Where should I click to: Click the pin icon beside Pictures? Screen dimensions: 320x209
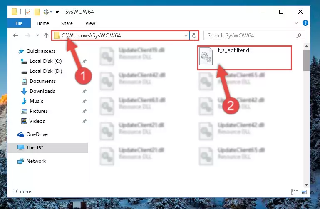pos(84,111)
